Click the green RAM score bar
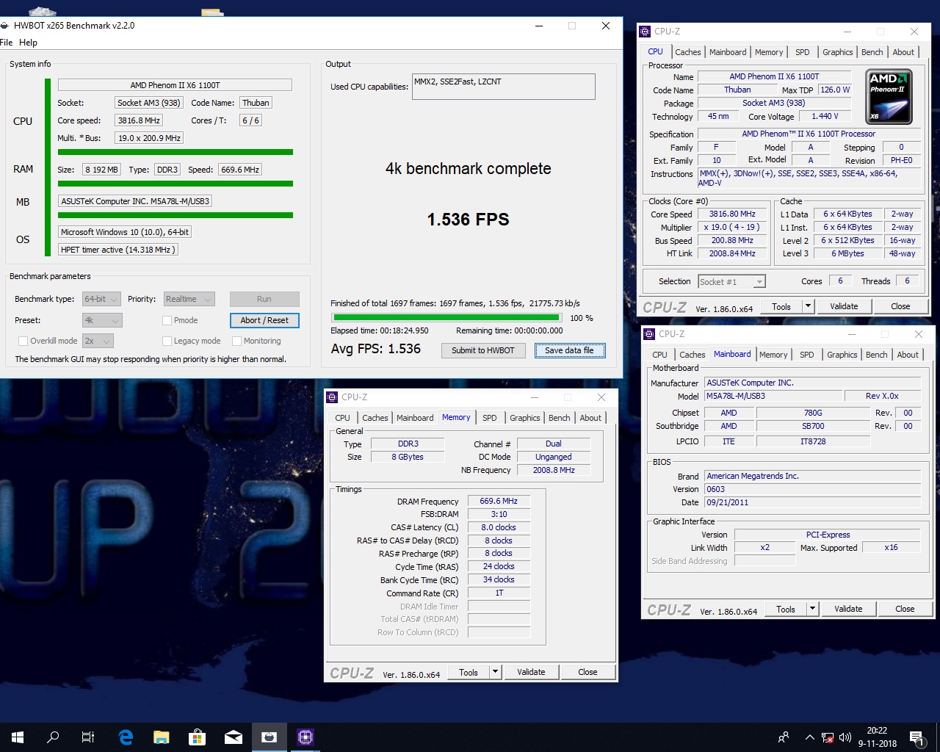The image size is (940, 752). point(176,184)
